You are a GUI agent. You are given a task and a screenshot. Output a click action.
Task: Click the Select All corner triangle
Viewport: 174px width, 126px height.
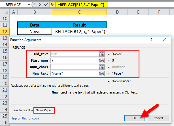5,12
